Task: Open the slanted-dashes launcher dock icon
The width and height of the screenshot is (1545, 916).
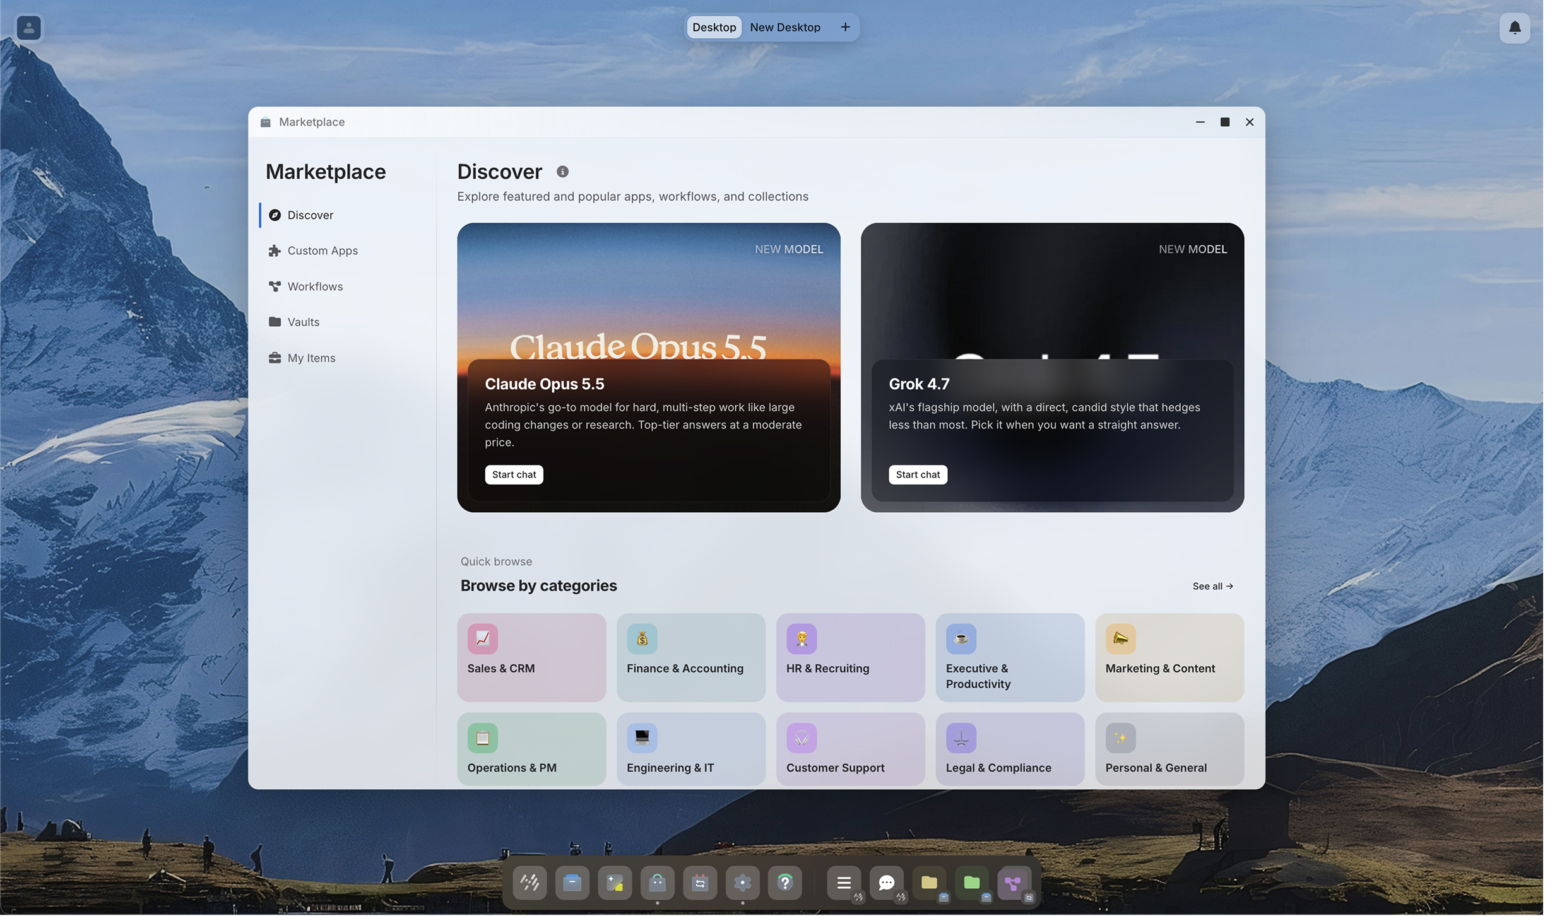Action: coord(530,883)
